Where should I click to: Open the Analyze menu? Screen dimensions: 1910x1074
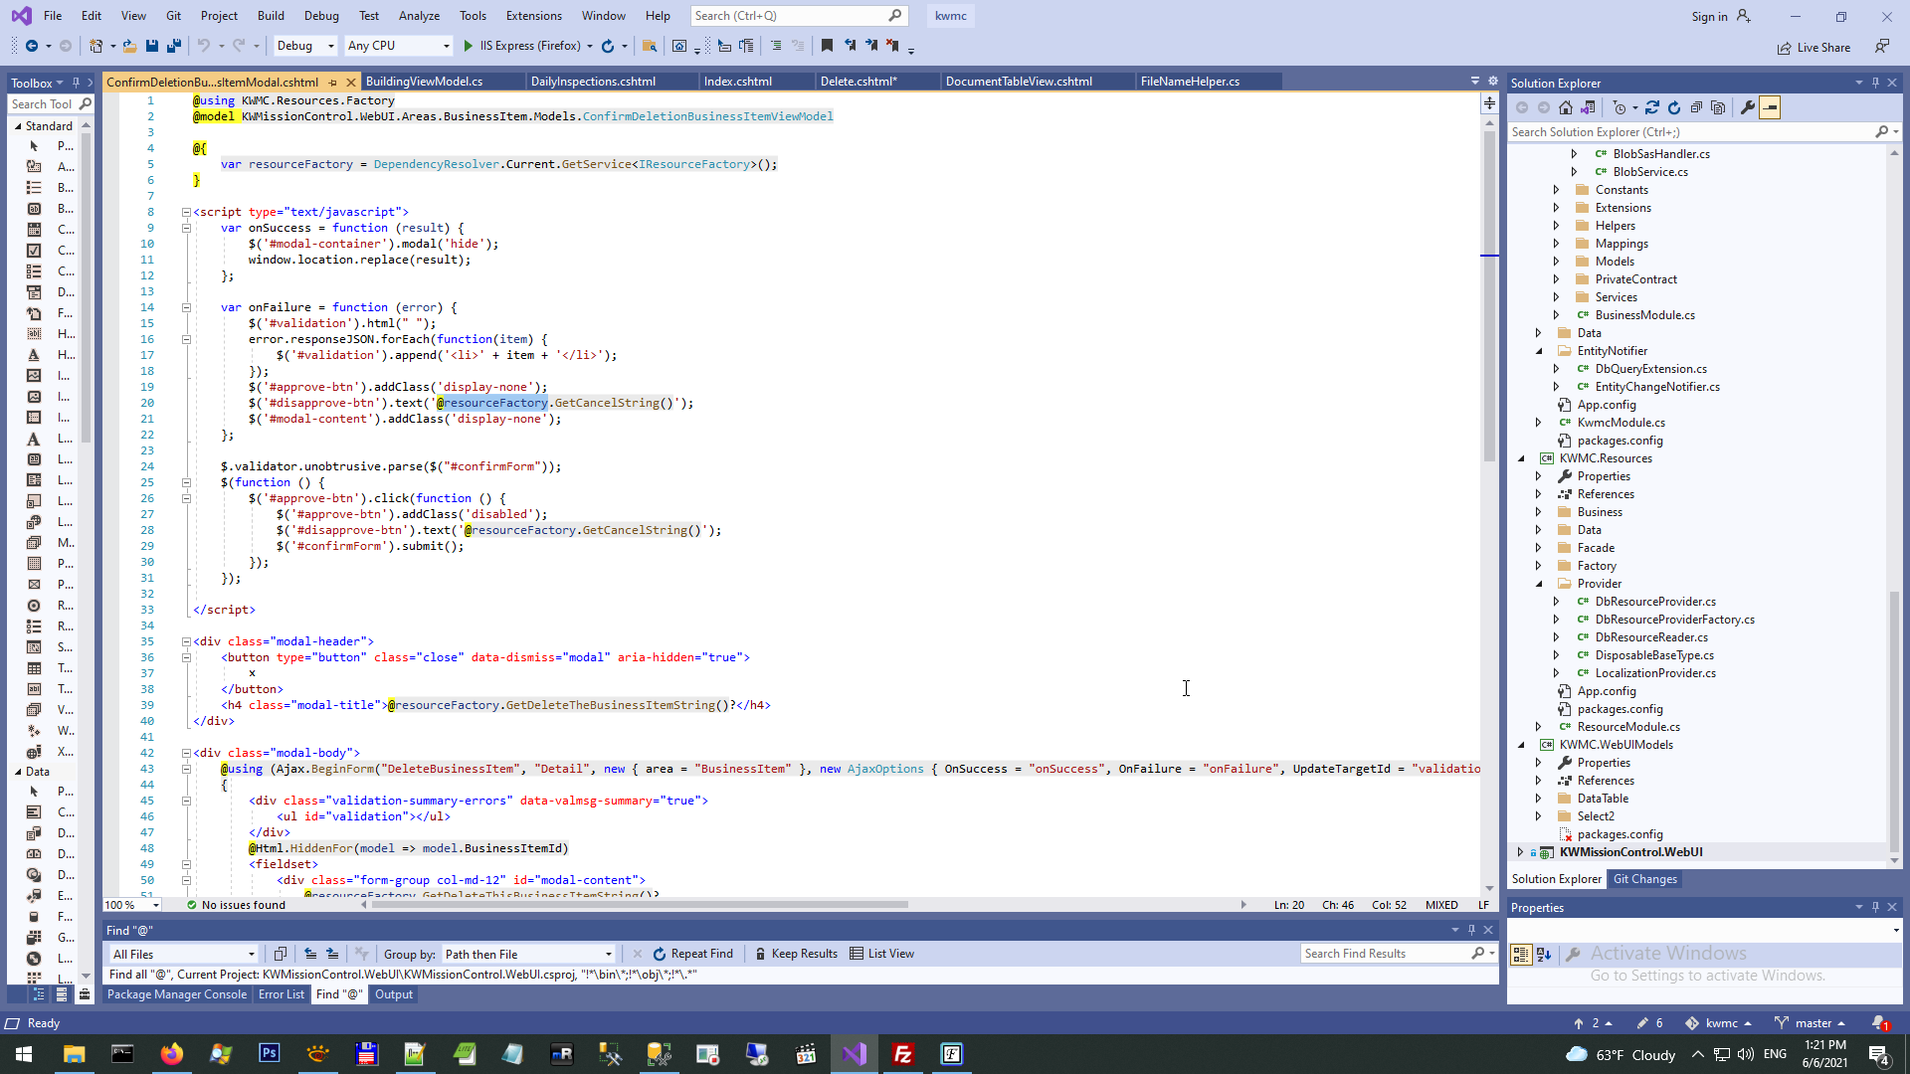click(419, 16)
